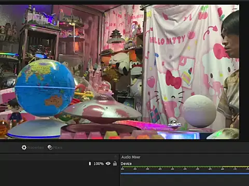The height and width of the screenshot is (186, 249).
Task: Toggle the source lock icon
Action: pyautogui.click(x=115, y=163)
